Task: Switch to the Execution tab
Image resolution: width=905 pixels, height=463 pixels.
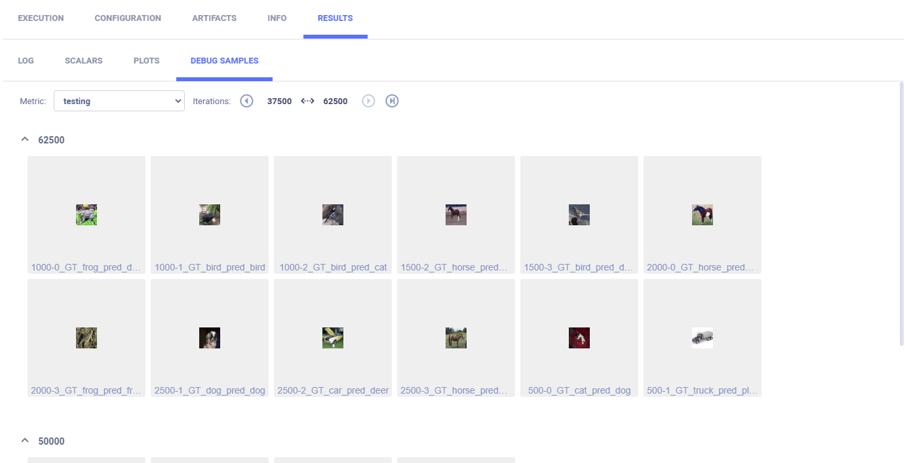Action: tap(41, 18)
